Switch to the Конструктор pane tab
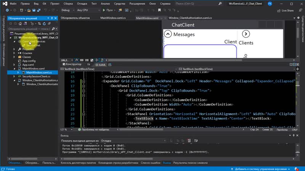Viewport: 305px width, 171px height. (72, 64)
